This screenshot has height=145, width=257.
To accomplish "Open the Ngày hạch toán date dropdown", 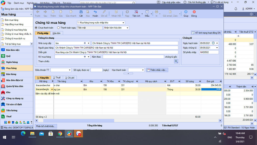I will 217,43.
